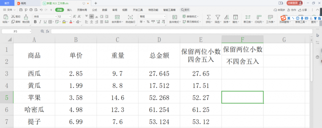
Task: Click the Save icon in quick toolbar
Action: 21,10
